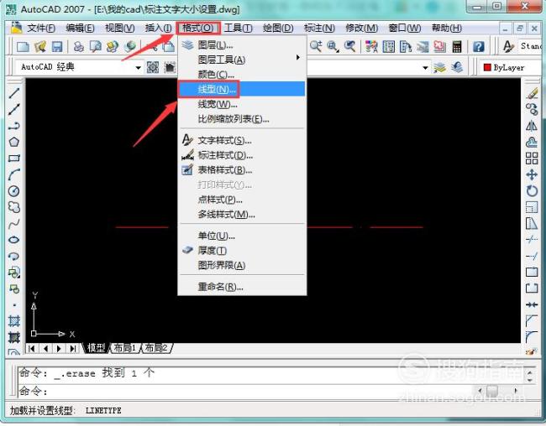Click the Array tool
The image size is (546, 426).
coord(532,158)
